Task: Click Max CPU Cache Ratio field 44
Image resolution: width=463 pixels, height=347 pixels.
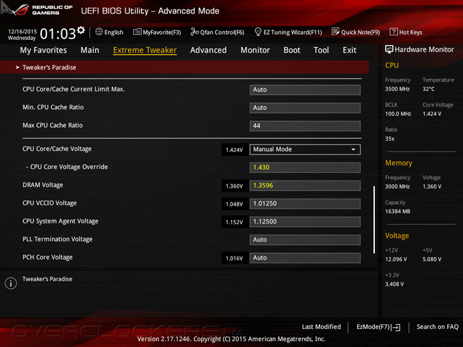Action: coord(305,126)
